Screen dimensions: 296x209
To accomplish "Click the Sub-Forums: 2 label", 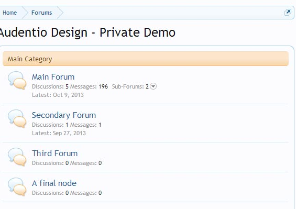I will pyautogui.click(x=130, y=86).
